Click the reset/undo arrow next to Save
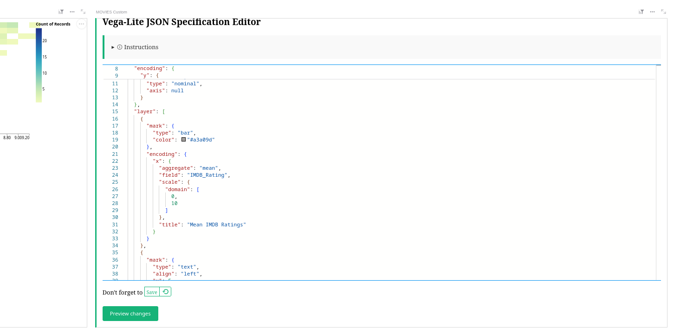This screenshot has width=674, height=334. point(165,292)
